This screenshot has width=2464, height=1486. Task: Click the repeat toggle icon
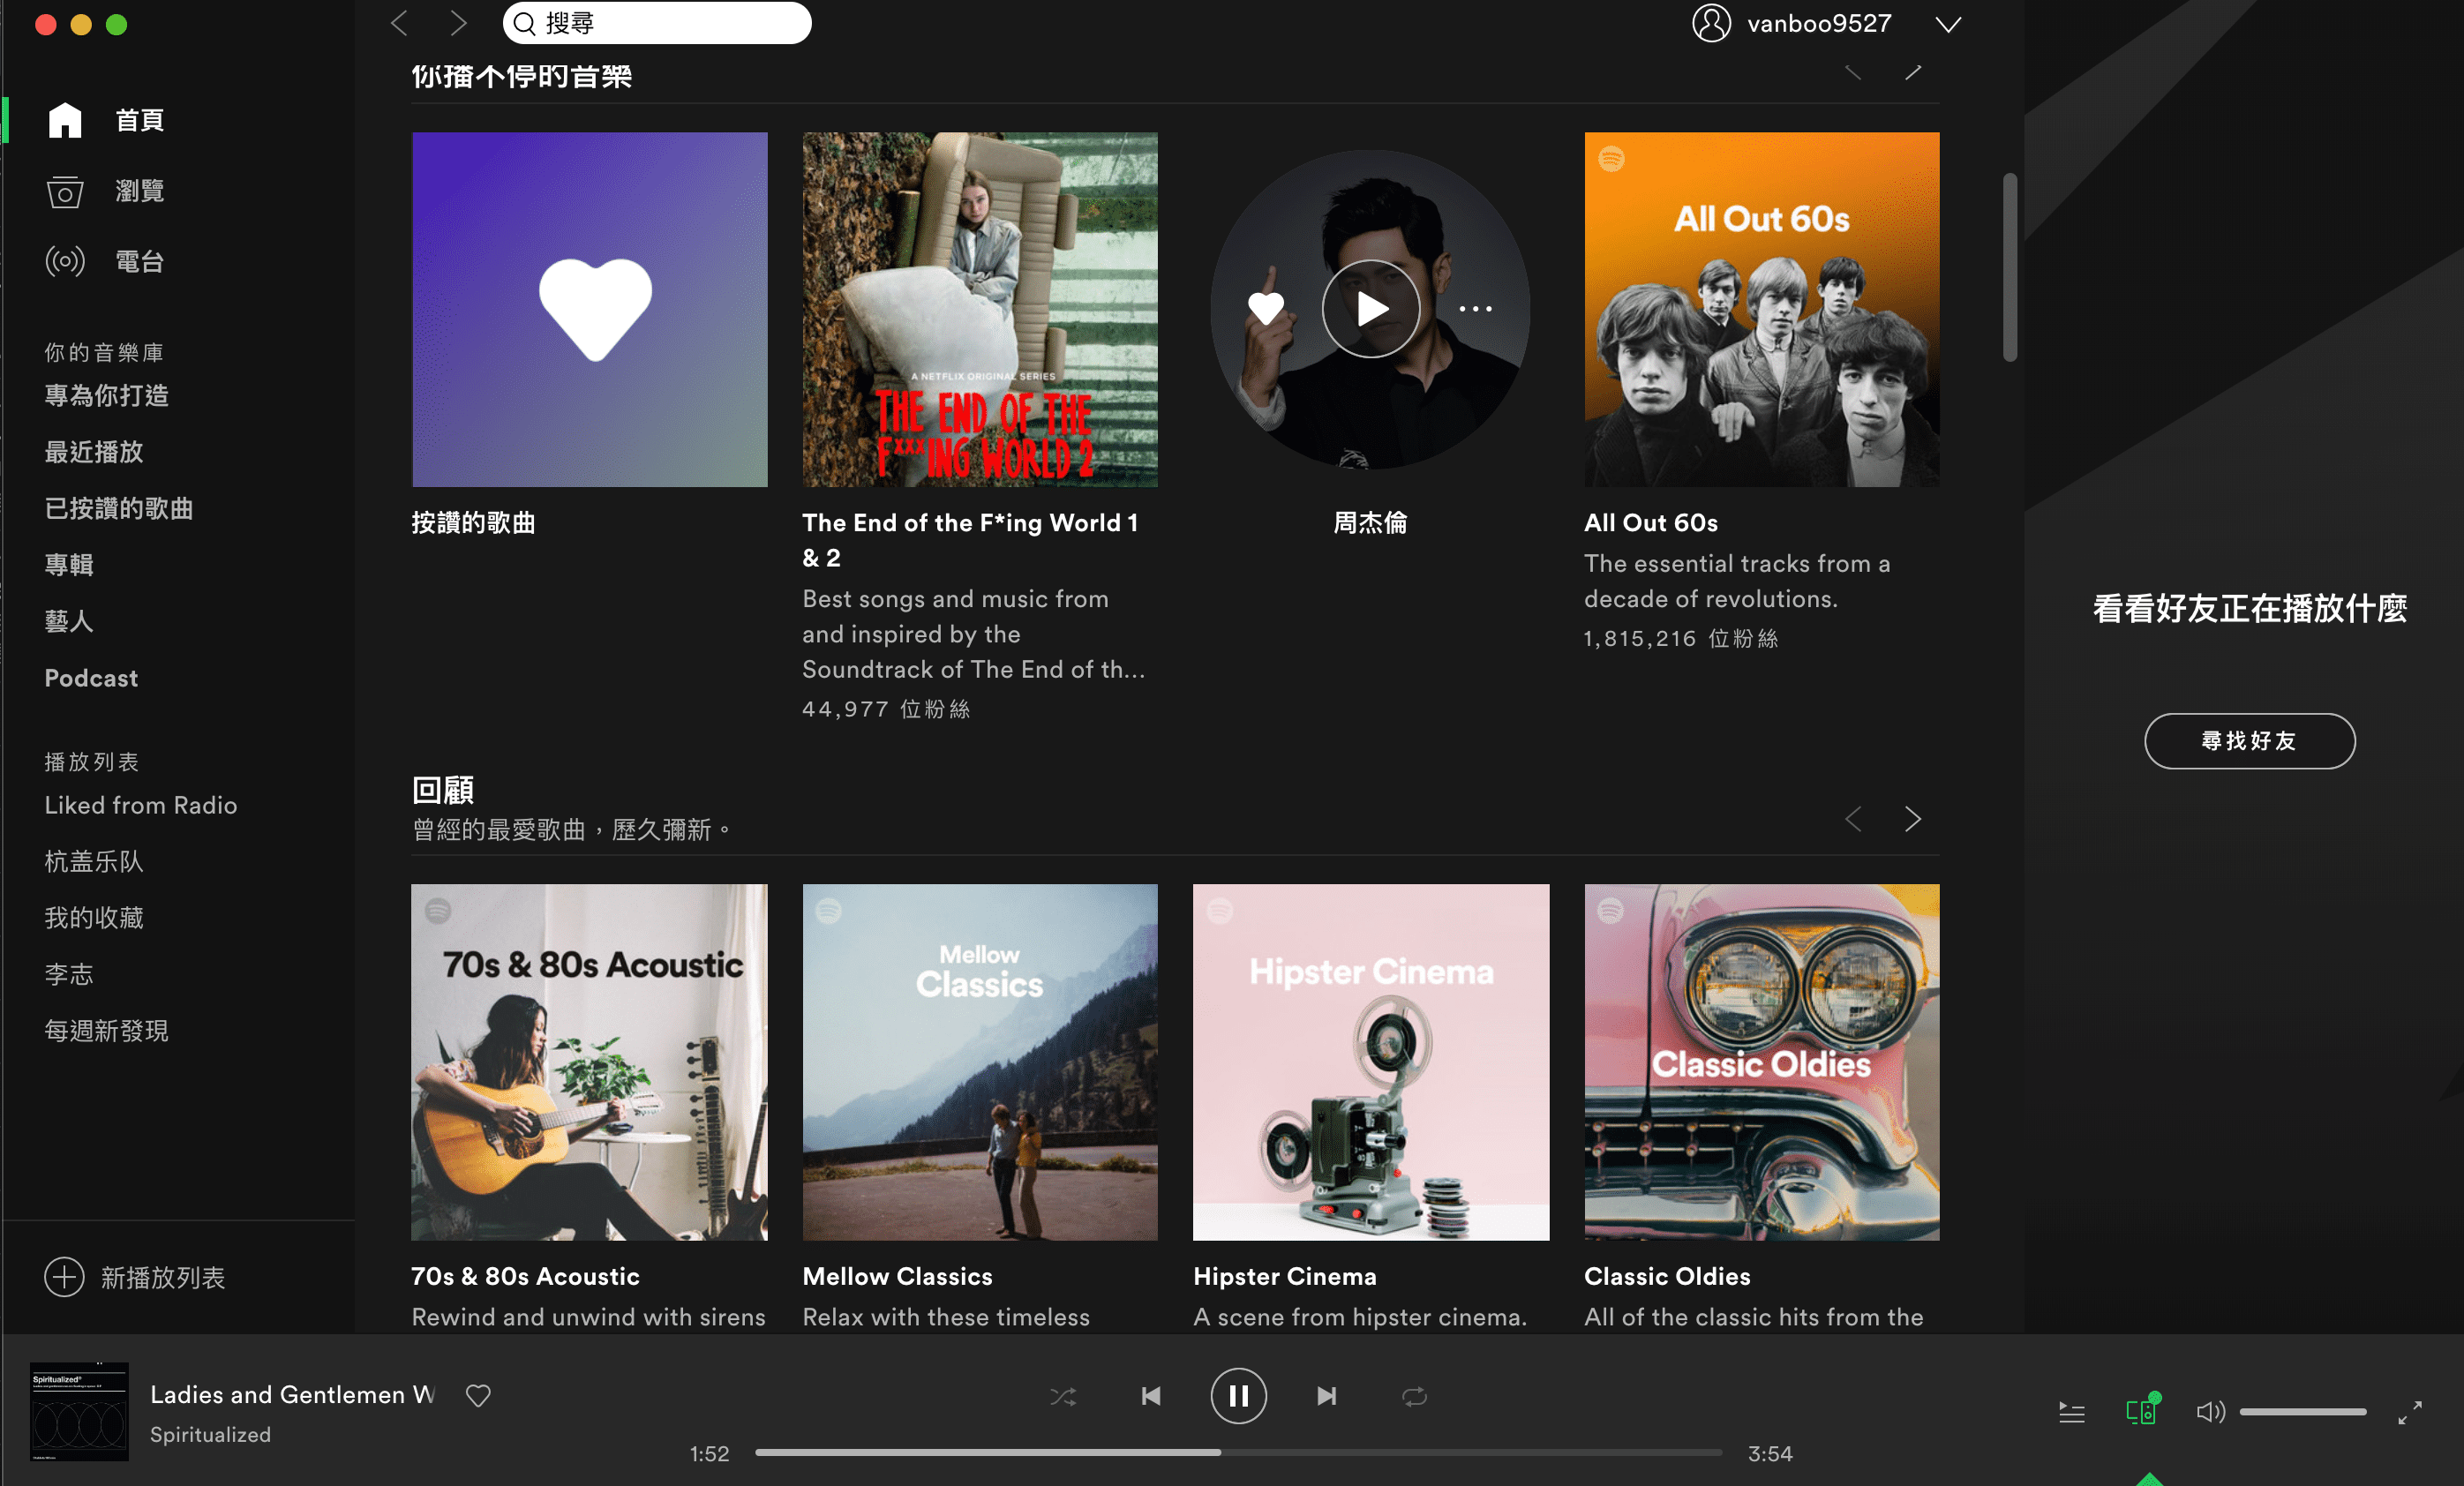coord(1413,1396)
